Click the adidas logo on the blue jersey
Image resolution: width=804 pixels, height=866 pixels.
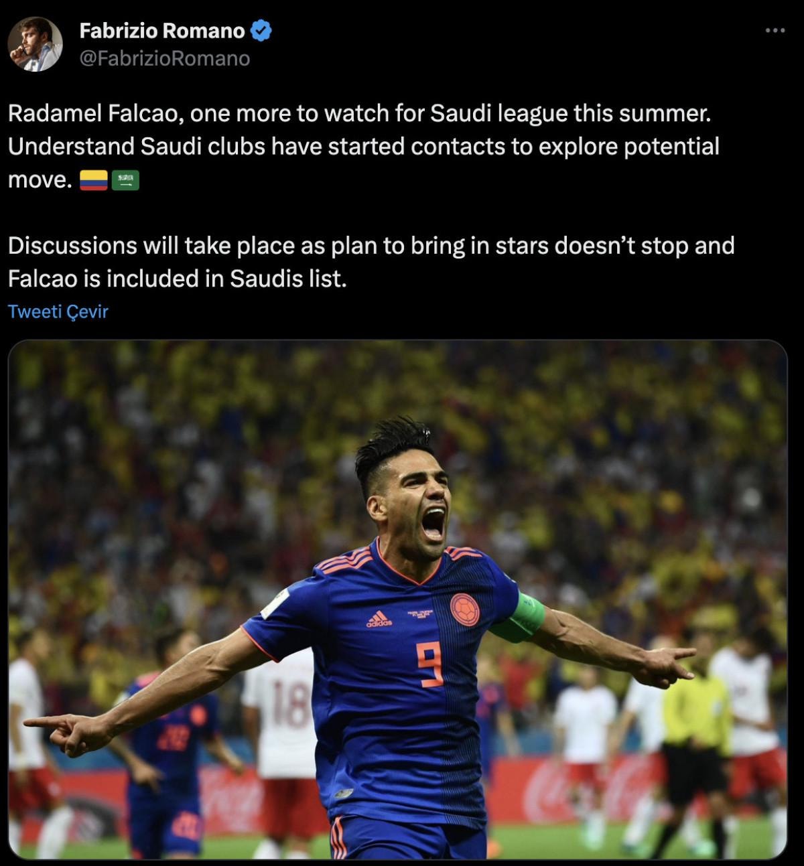(379, 619)
